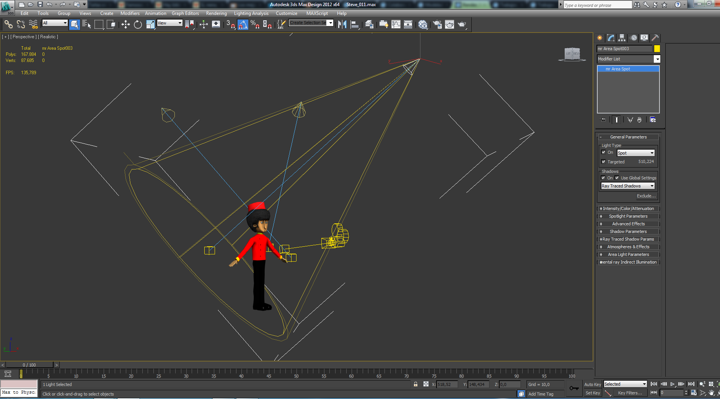Expand the Intensity/Color/Attenuation rollout
Screen dimensions: 720x399
pos(628,208)
